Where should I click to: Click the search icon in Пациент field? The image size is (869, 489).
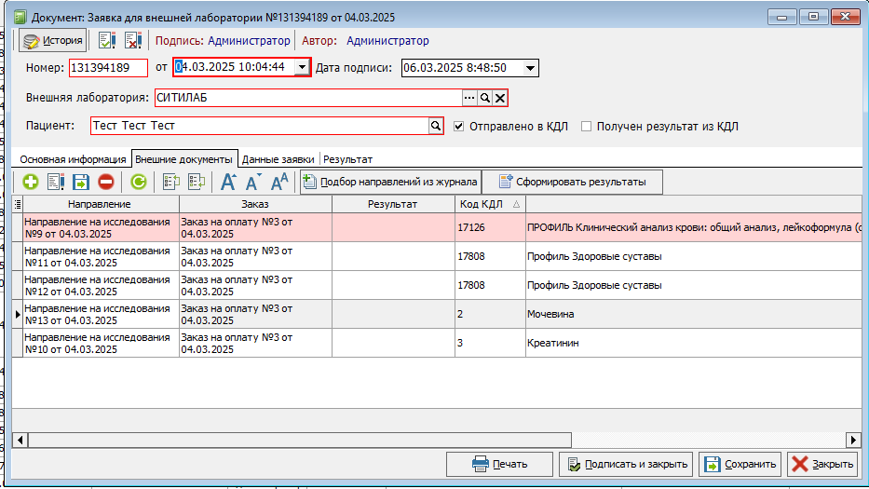point(435,126)
